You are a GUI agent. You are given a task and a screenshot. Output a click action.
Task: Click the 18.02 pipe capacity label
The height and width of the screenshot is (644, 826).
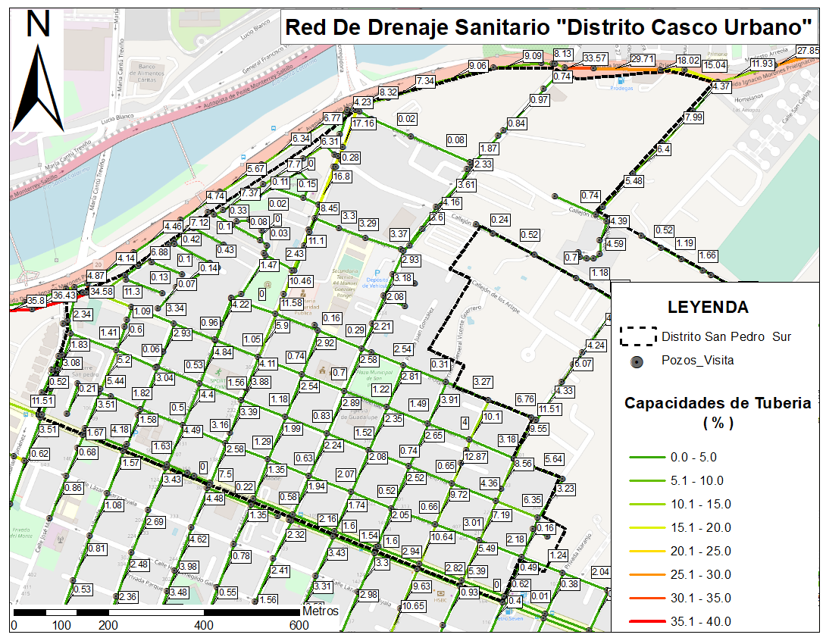coord(689,61)
